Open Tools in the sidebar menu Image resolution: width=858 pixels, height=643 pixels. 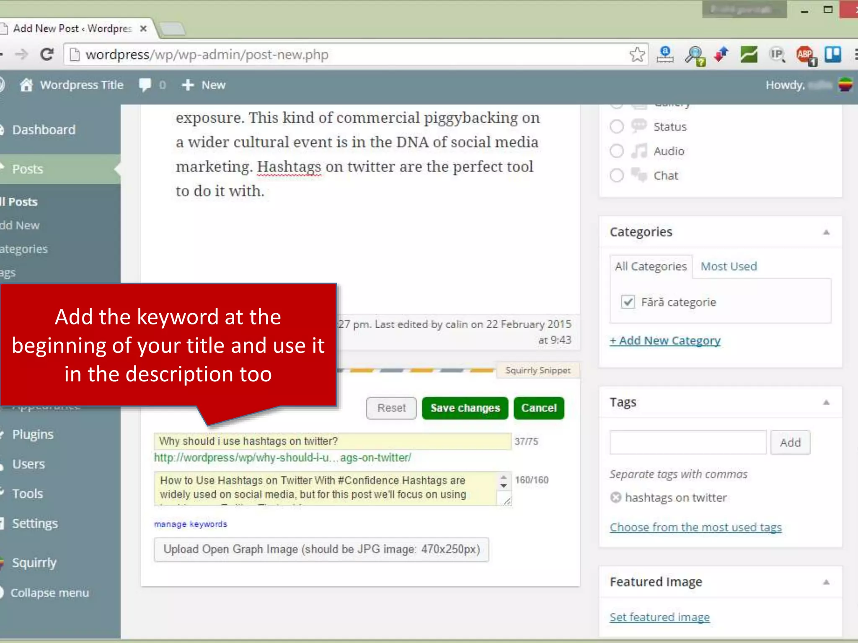tap(28, 494)
